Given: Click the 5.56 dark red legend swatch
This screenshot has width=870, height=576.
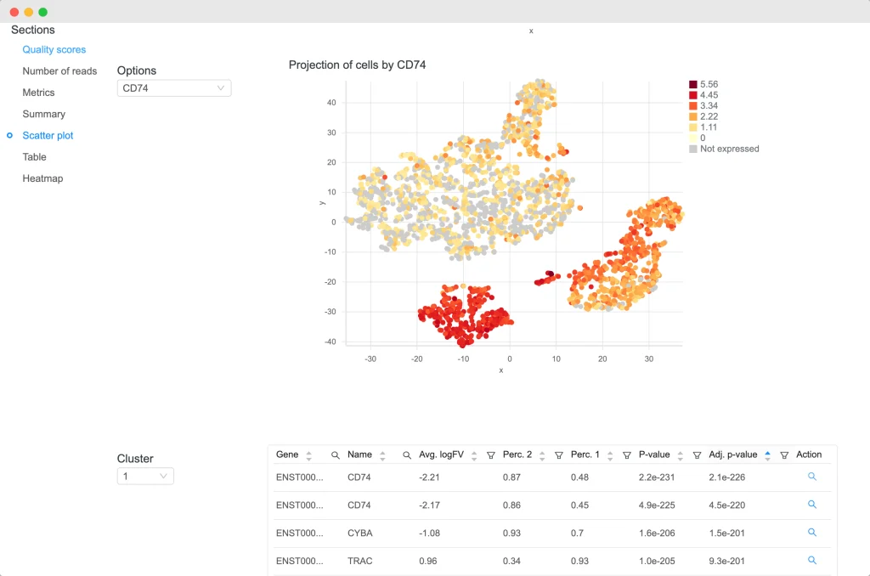Looking at the screenshot, I should pyautogui.click(x=693, y=85).
